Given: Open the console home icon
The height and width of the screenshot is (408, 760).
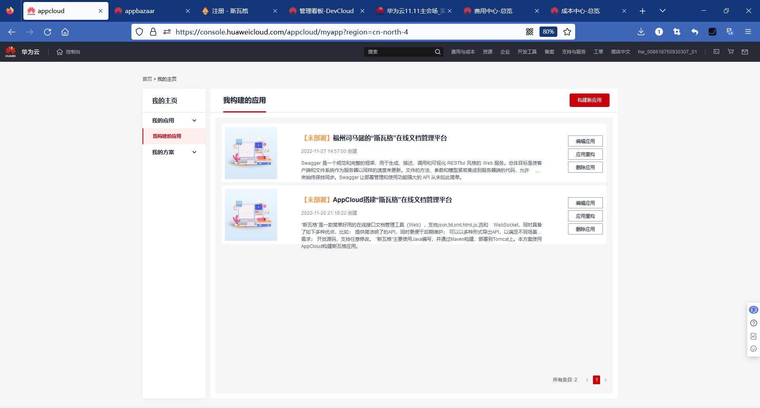Looking at the screenshot, I should 60,52.
